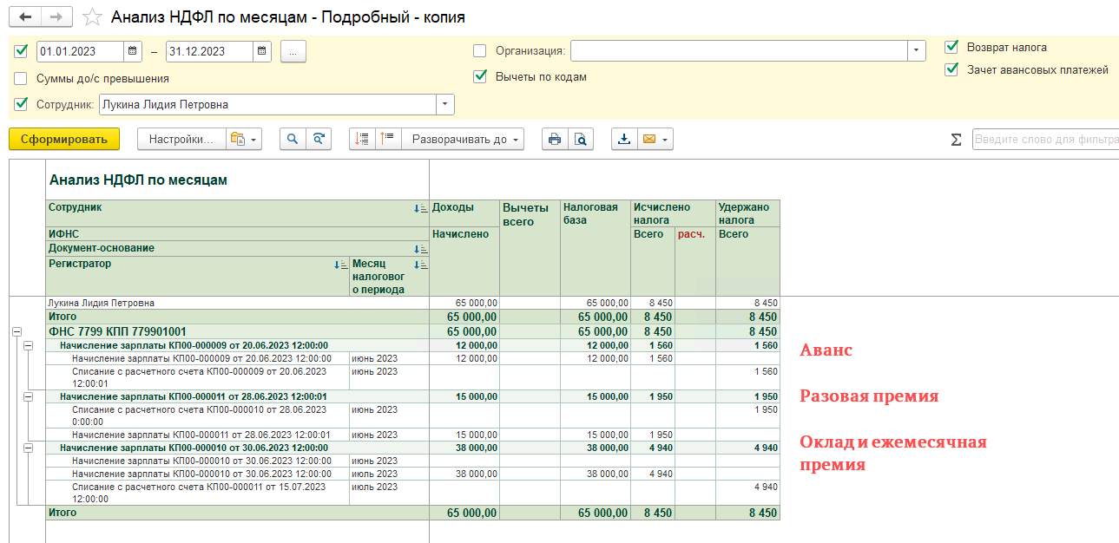Image resolution: width=1119 pixels, height=543 pixels.
Task: Uncheck the Вычеты по кодам checkbox
Action: pyautogui.click(x=480, y=76)
